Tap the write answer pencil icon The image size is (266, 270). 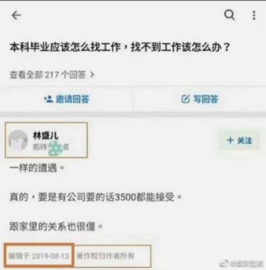(x=185, y=99)
